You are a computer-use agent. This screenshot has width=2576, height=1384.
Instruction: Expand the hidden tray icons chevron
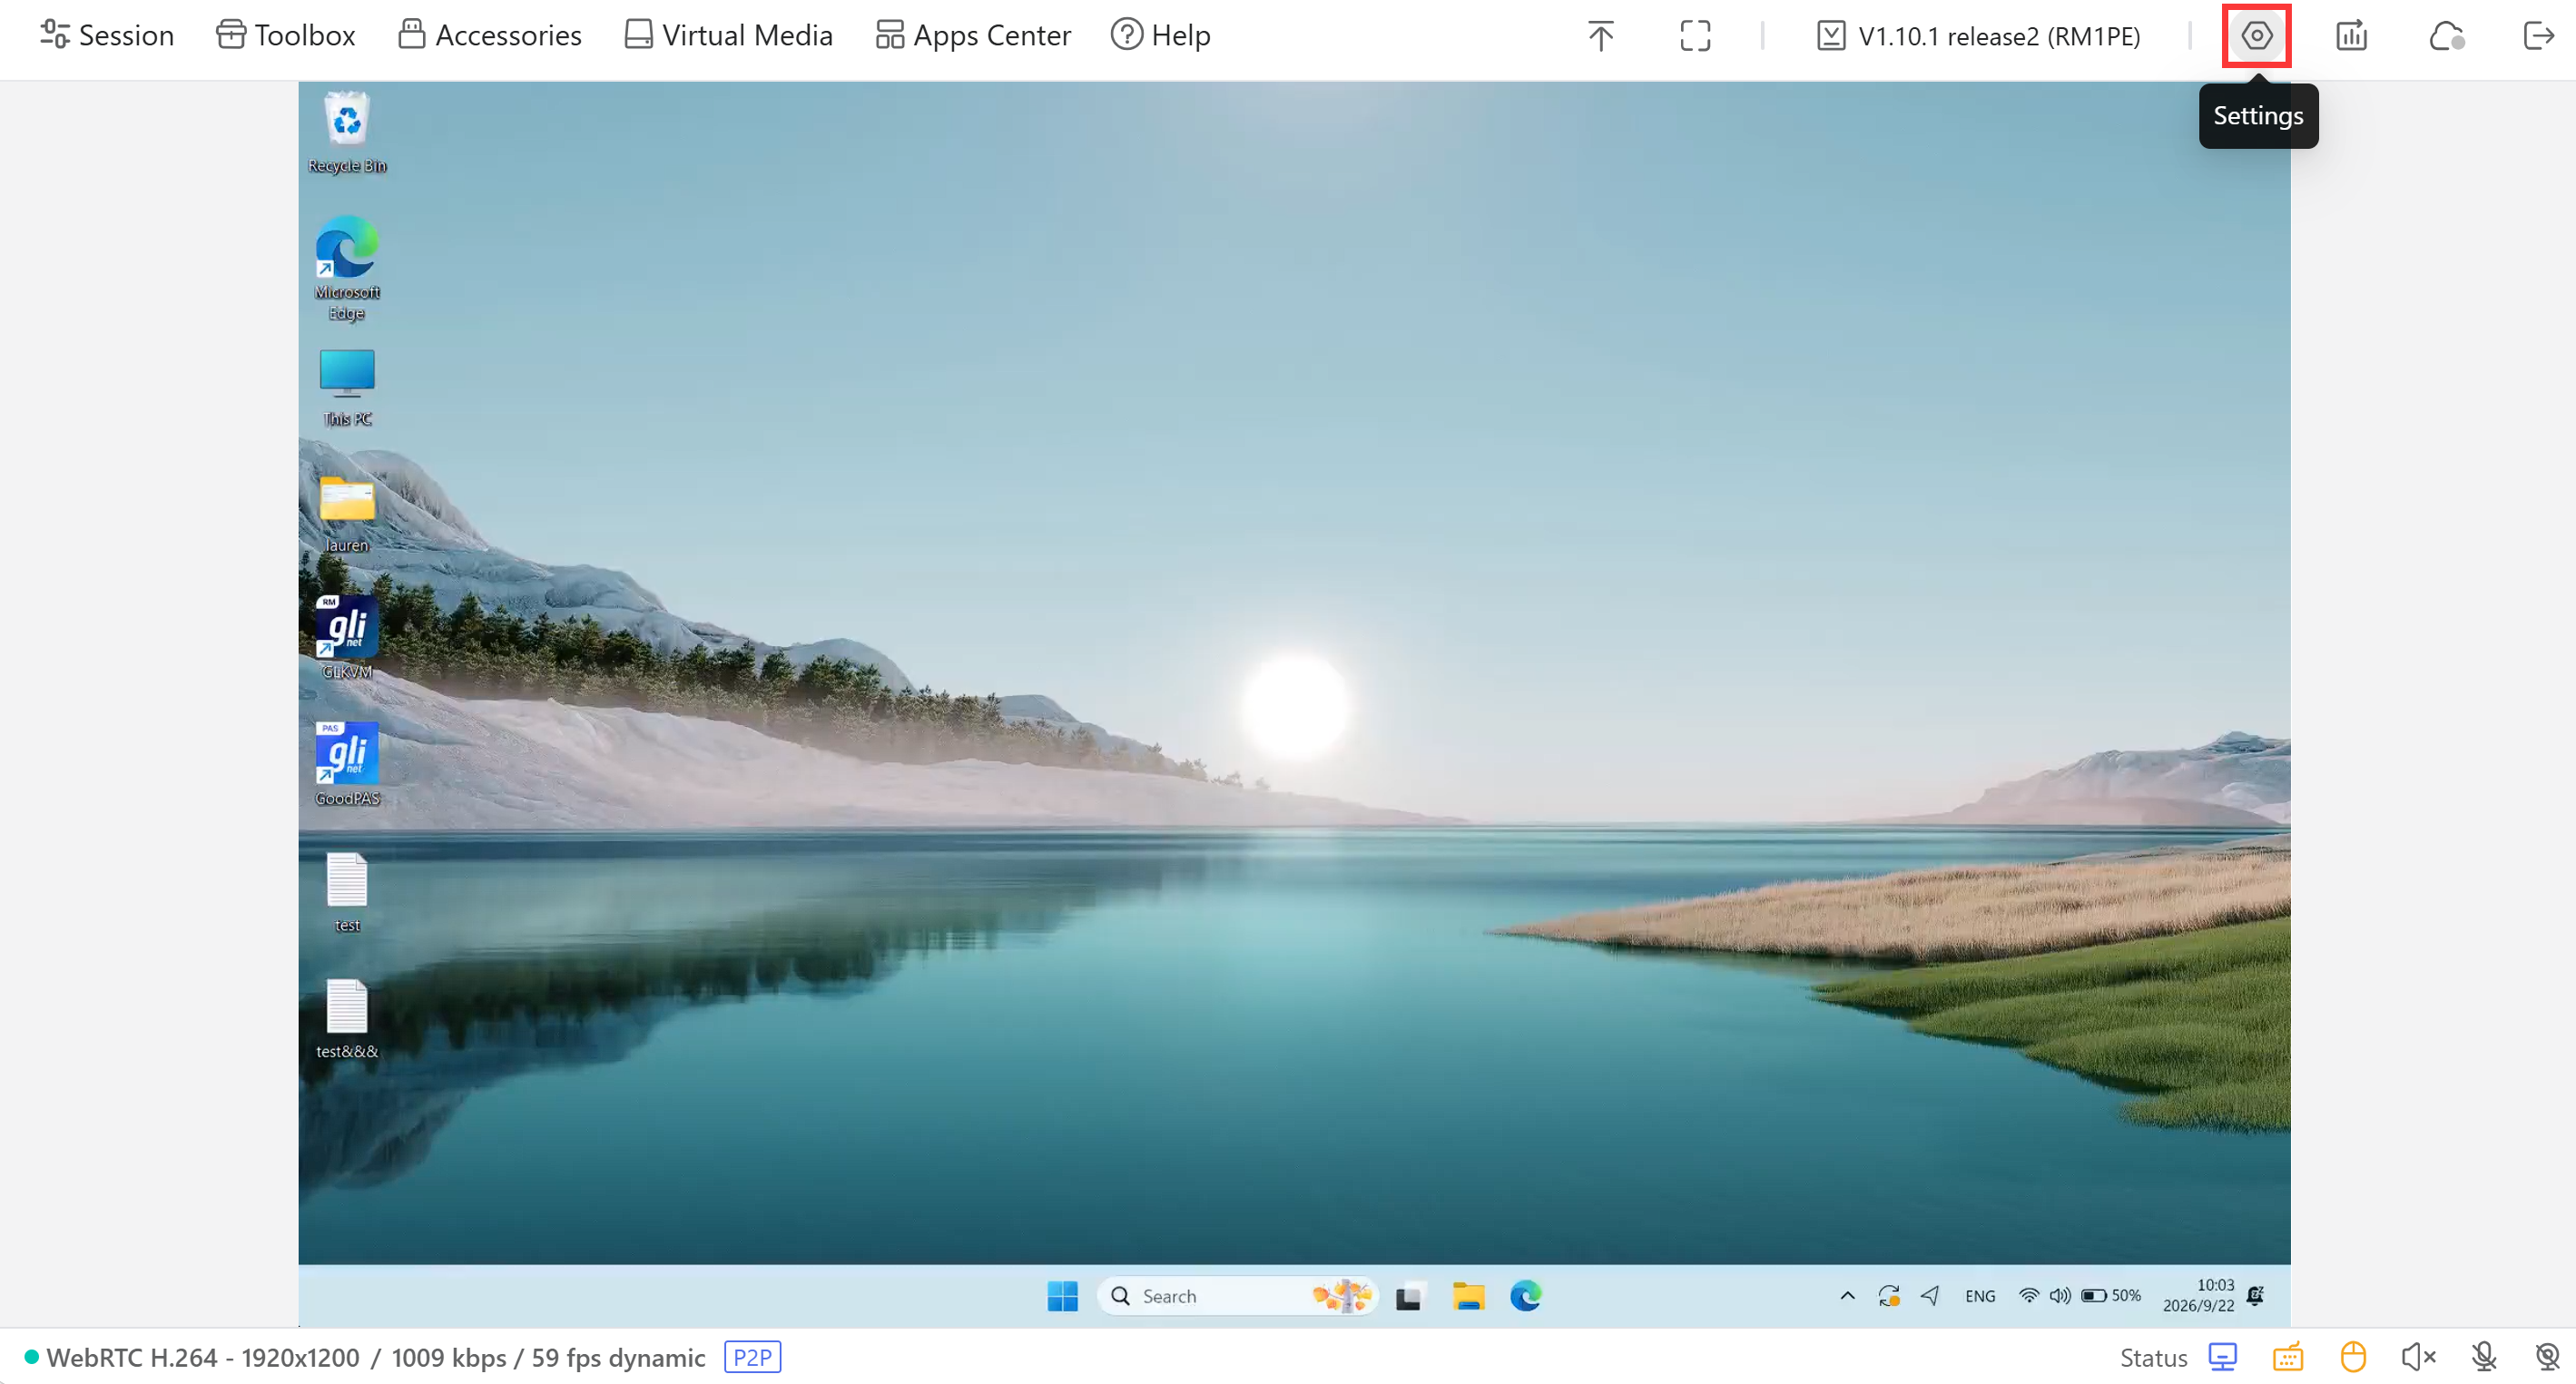(x=1847, y=1296)
